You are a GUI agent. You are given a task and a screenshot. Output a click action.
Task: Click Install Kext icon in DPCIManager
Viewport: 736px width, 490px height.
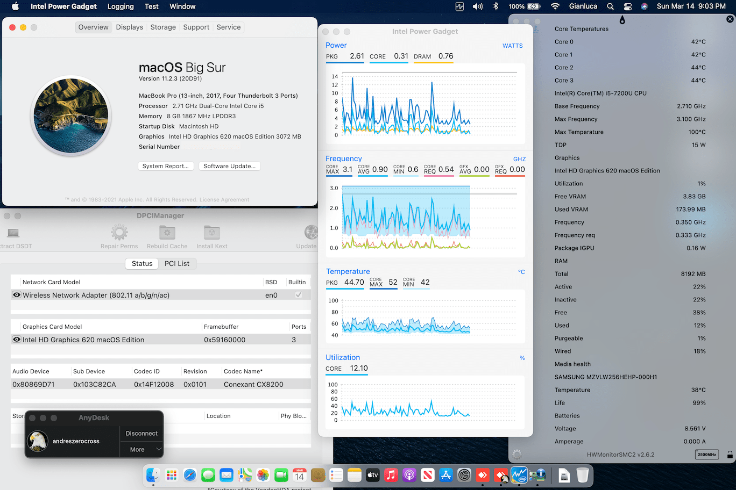(x=212, y=233)
